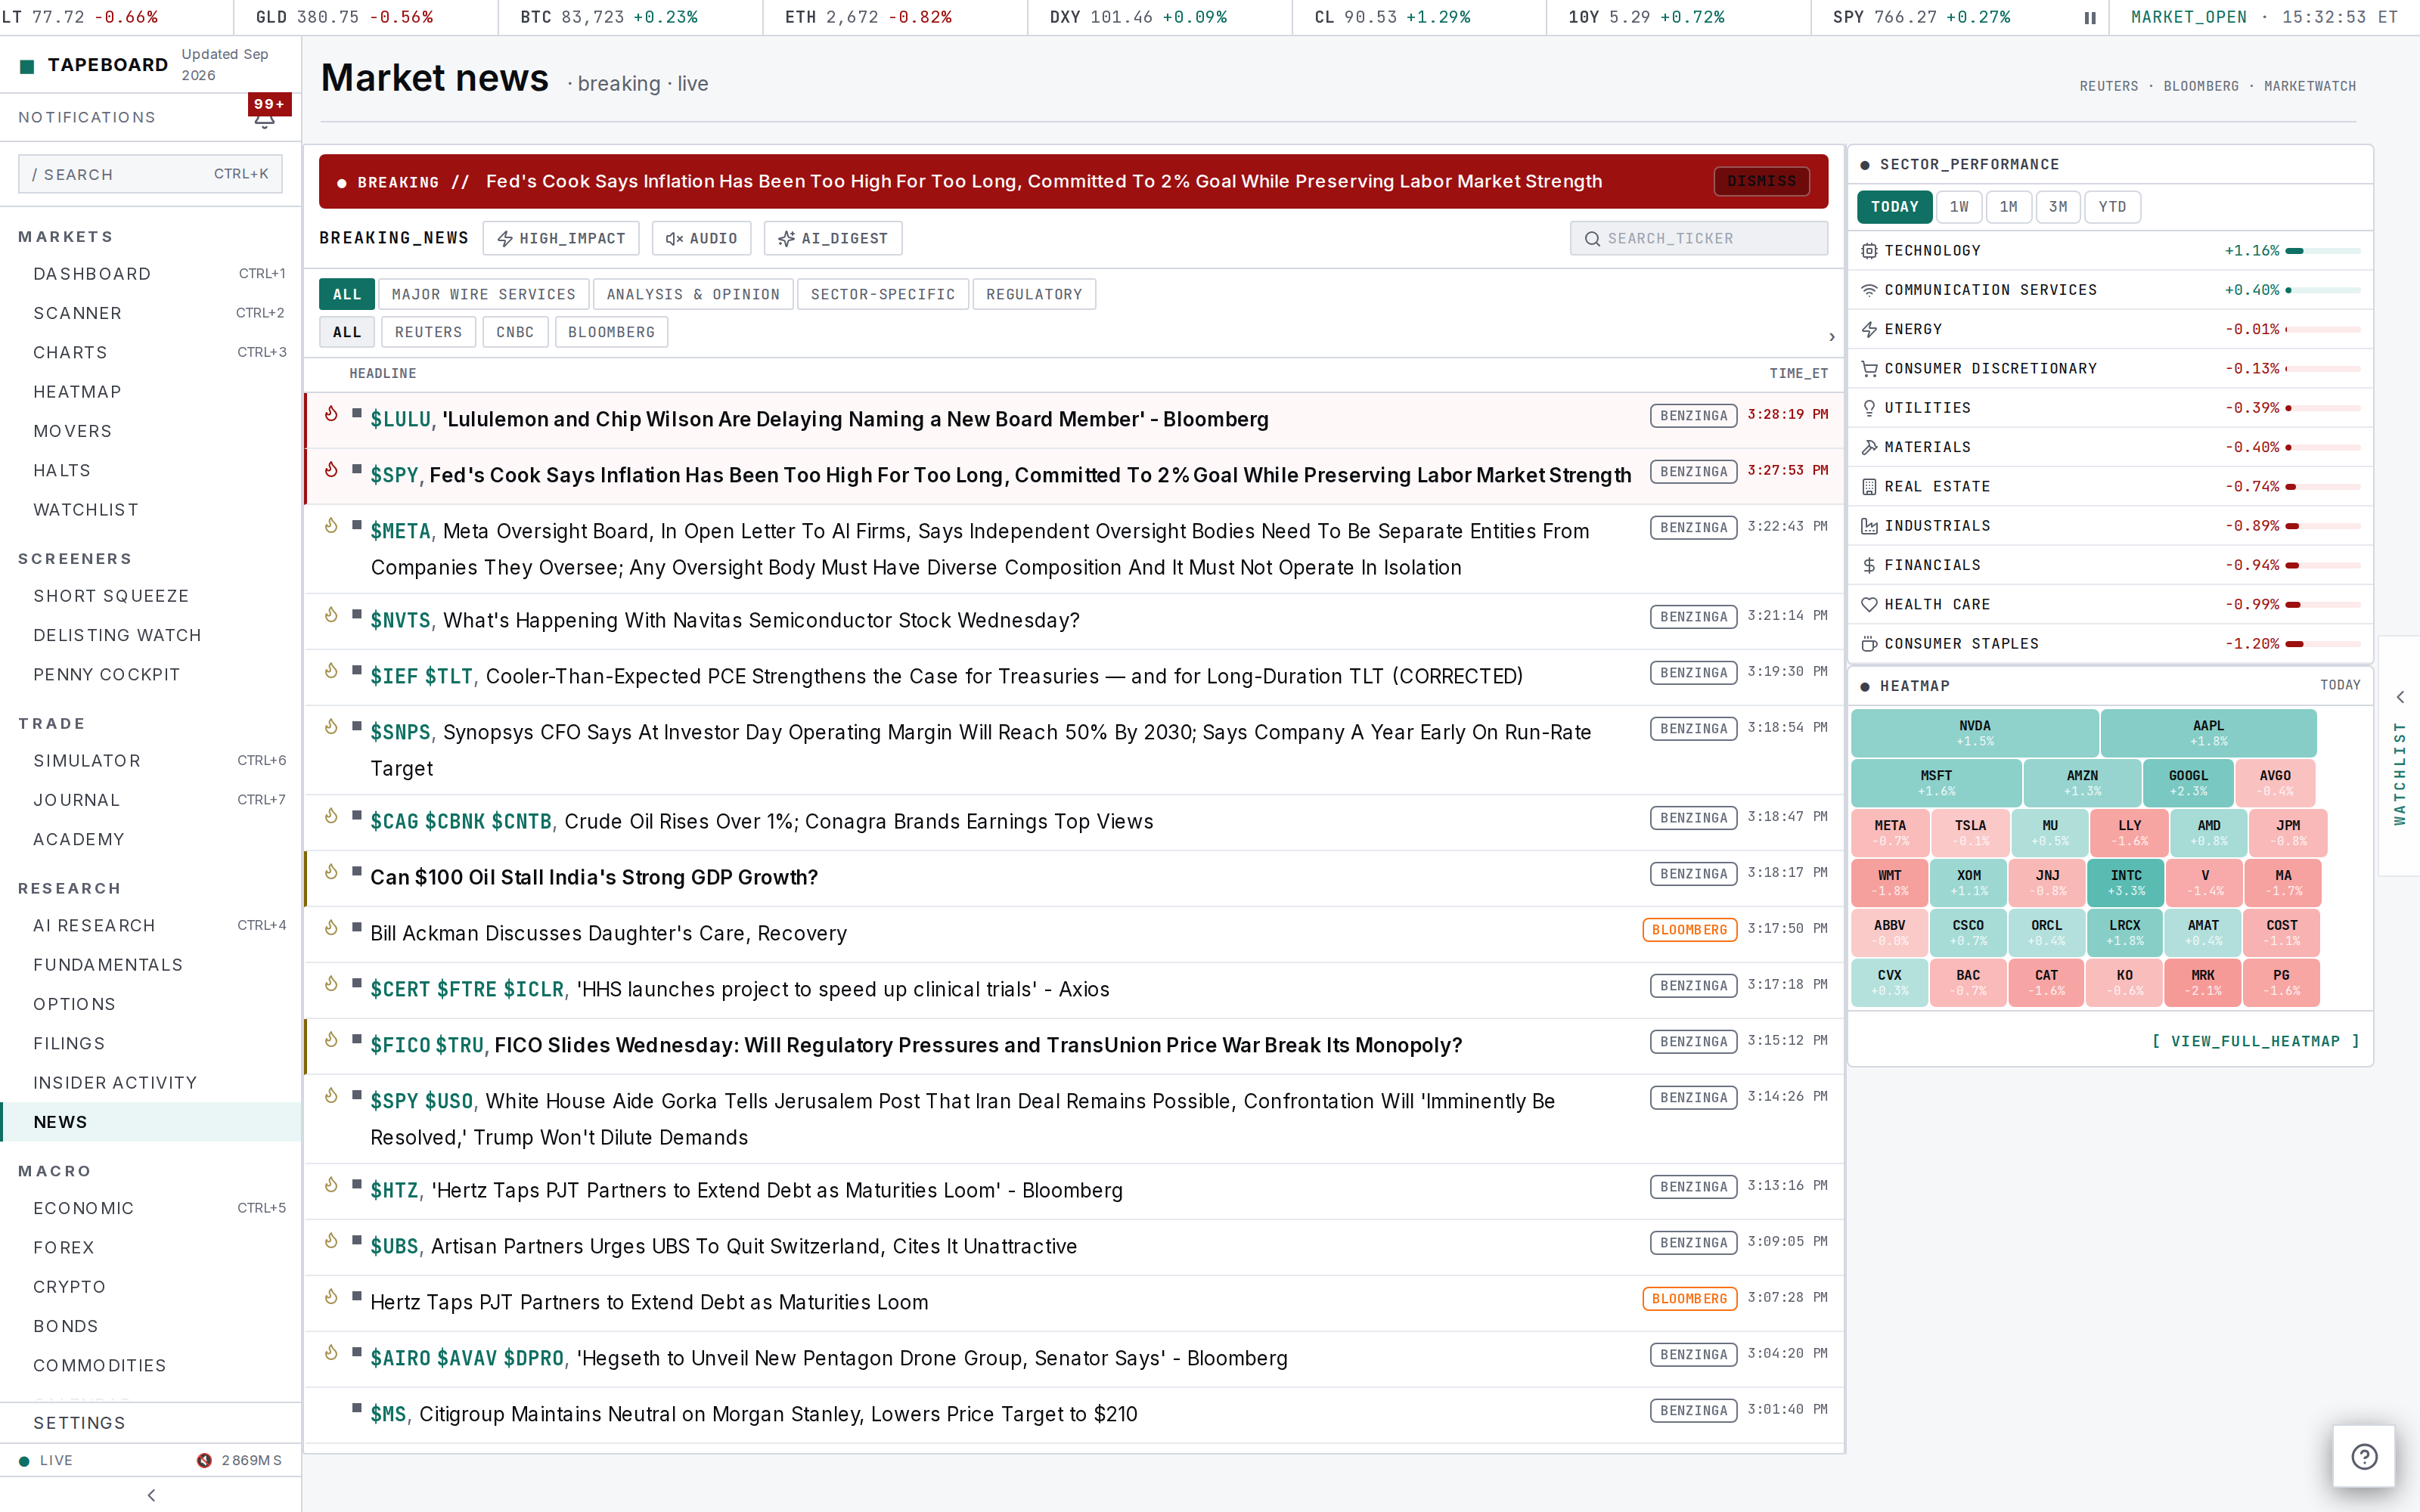Open SHORT SQUEEZE screener
This screenshot has width=2420, height=1512.
pos(151,596)
